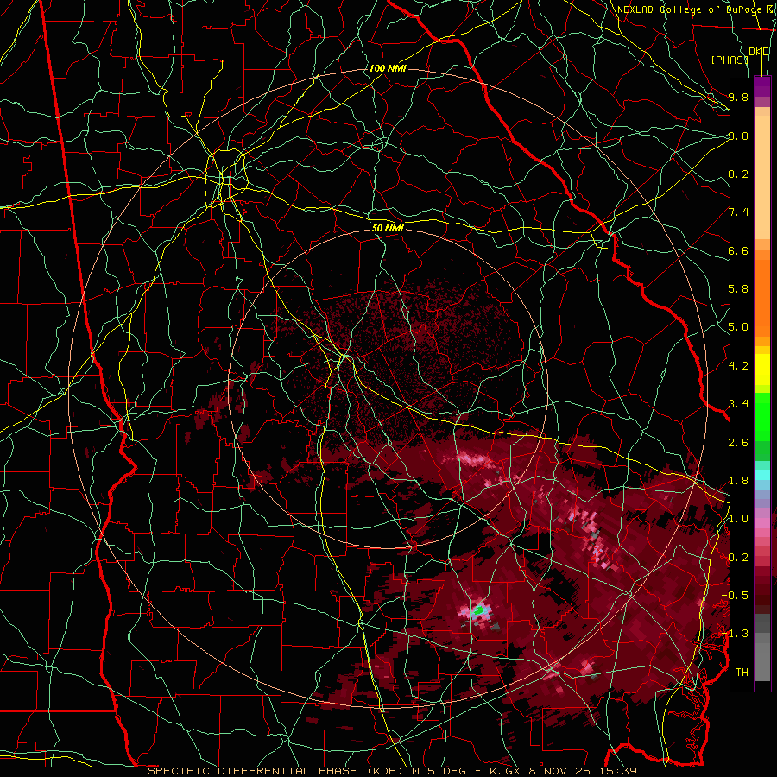The image size is (777, 777).
Task: Click the DKD label above the color scale
Action: pos(759,52)
